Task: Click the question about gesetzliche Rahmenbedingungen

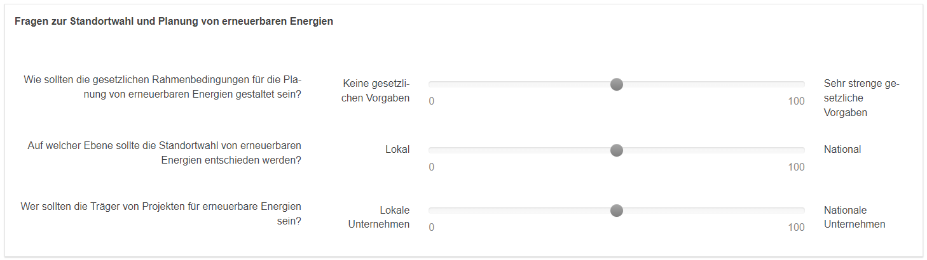Action: tap(162, 87)
